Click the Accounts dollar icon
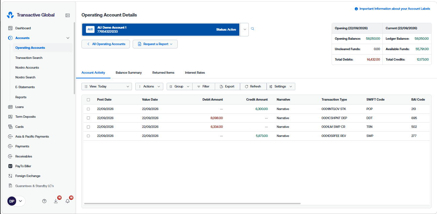 (x=10, y=38)
